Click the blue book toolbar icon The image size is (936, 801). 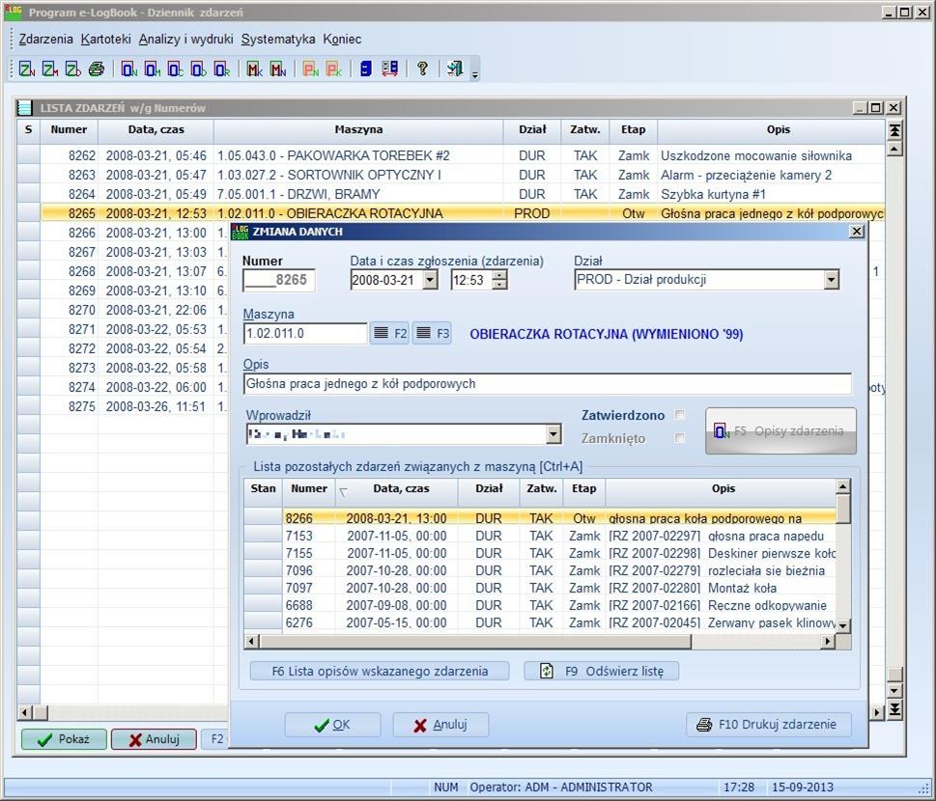366,69
